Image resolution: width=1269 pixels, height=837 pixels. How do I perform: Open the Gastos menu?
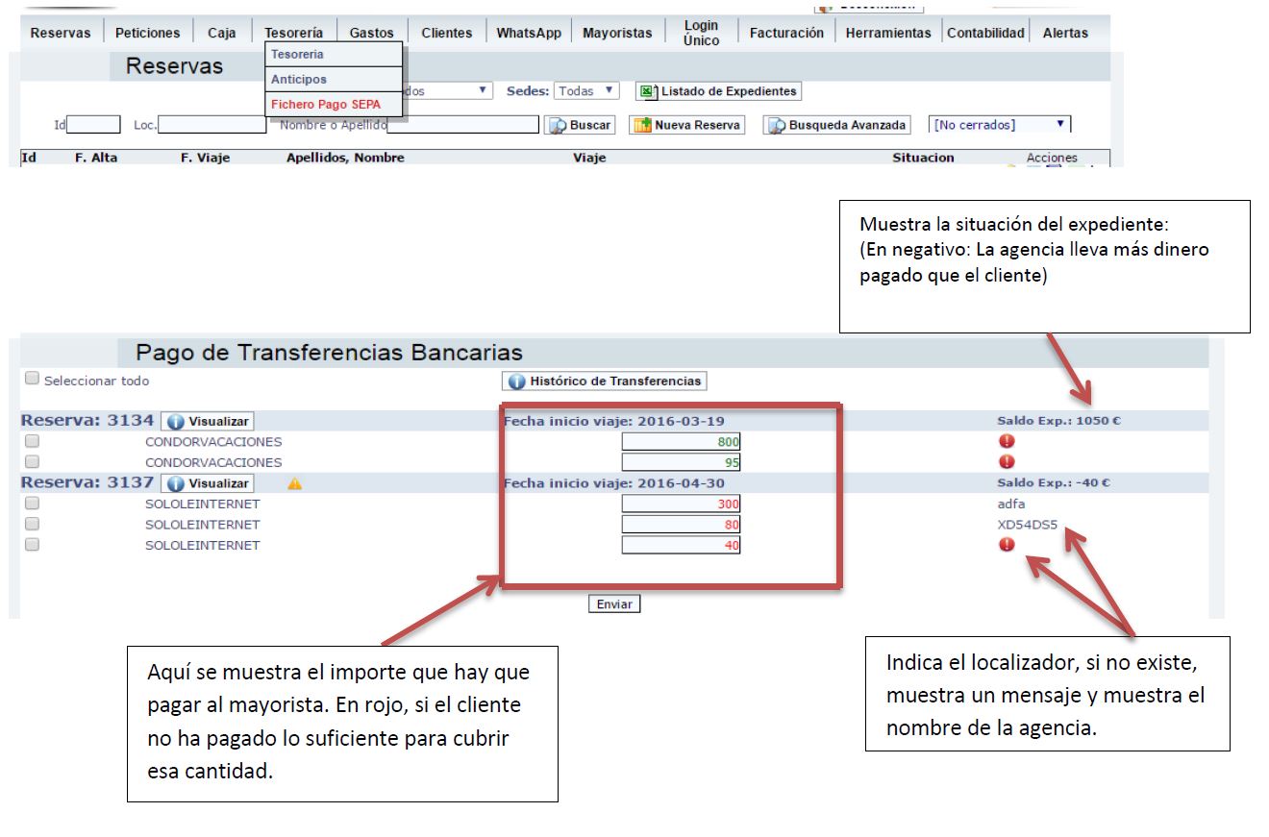(371, 33)
